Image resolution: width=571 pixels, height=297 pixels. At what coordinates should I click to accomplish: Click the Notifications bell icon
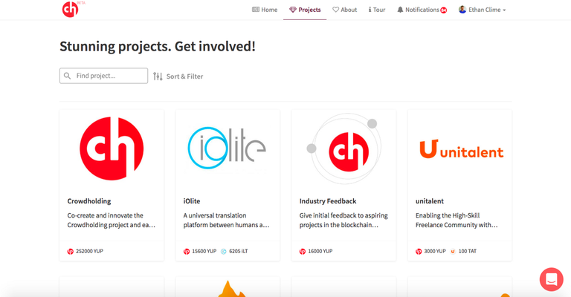[400, 10]
